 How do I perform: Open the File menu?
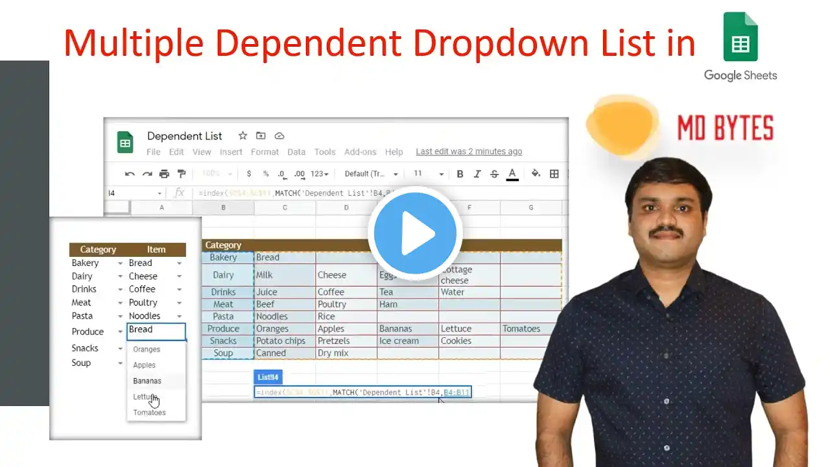154,152
